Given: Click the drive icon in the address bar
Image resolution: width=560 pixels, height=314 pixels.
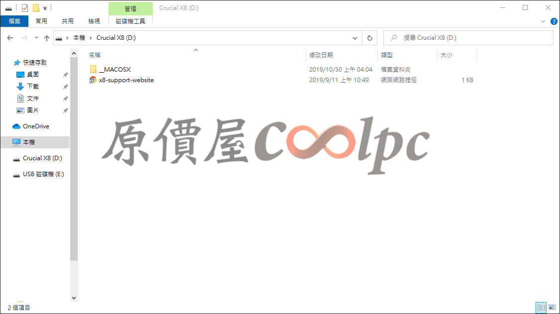Looking at the screenshot, I should tap(59, 38).
